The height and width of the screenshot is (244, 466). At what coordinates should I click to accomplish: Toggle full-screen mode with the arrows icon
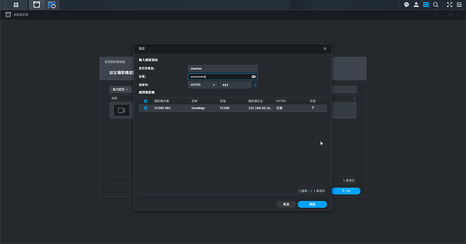pos(450,5)
